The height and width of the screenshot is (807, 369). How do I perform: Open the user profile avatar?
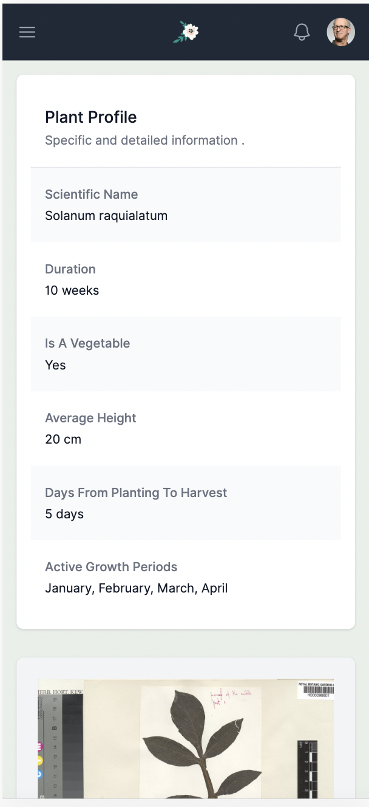(341, 32)
